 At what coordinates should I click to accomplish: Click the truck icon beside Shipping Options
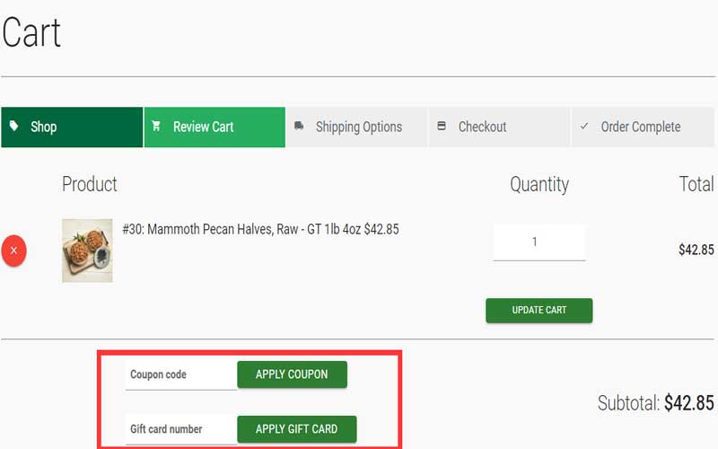coord(299,126)
